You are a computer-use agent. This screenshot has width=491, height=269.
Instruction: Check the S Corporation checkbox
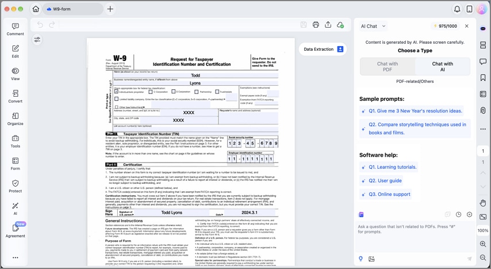click(173, 92)
